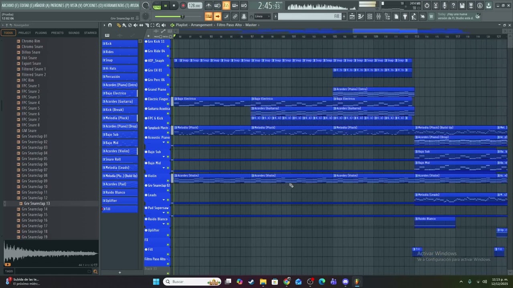Open the project info icon

pyautogui.click(x=480, y=6)
